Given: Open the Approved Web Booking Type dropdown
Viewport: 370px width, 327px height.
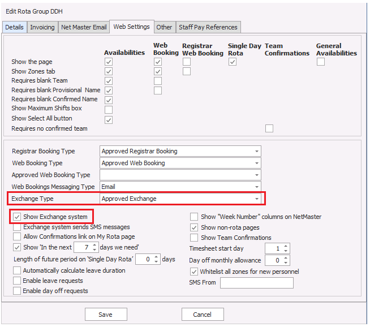Looking at the screenshot, I should click(257, 175).
